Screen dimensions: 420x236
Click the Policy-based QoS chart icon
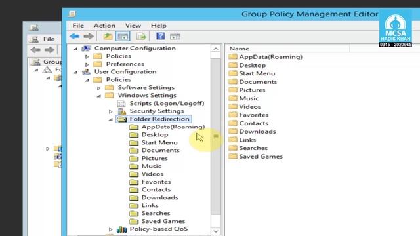click(x=122, y=229)
